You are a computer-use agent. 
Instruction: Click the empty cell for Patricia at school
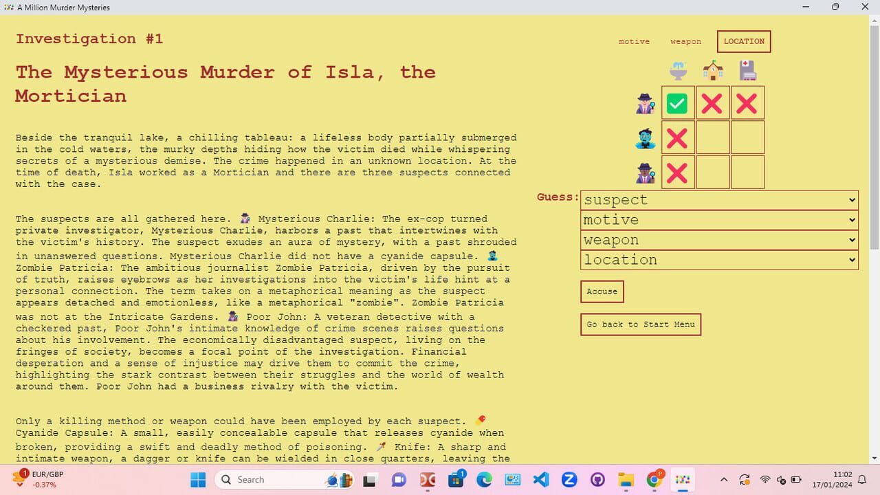(713, 137)
